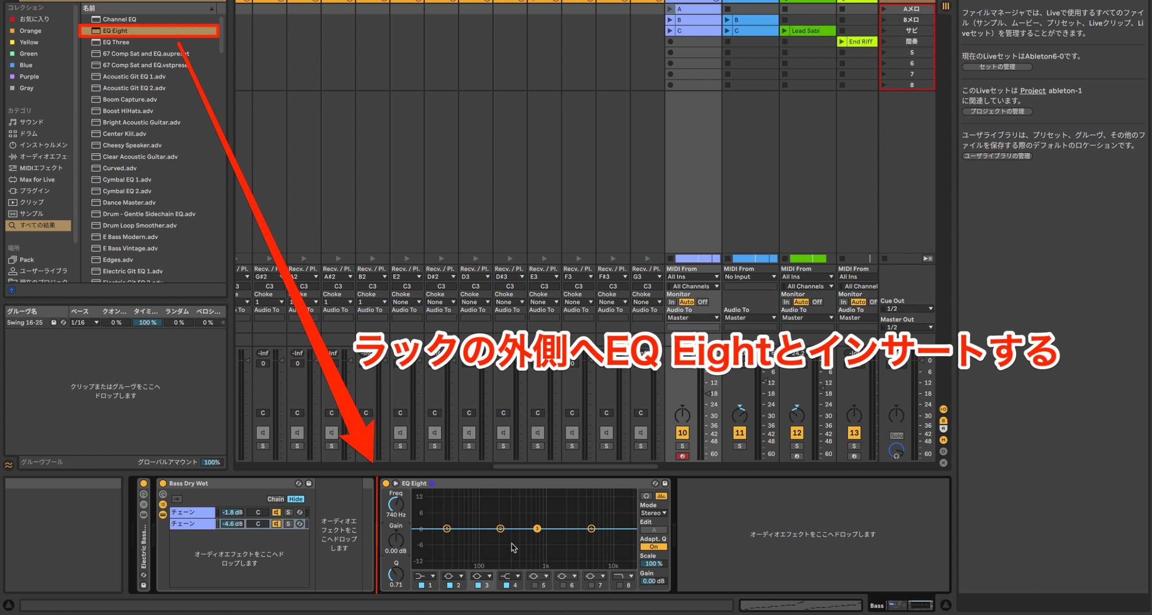Screen dimensions: 1152x615
Task: Open filter type dropdown for band 4
Action: click(509, 576)
